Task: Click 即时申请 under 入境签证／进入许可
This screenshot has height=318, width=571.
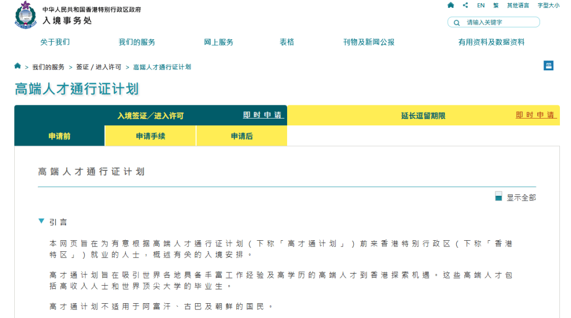Action: point(263,115)
